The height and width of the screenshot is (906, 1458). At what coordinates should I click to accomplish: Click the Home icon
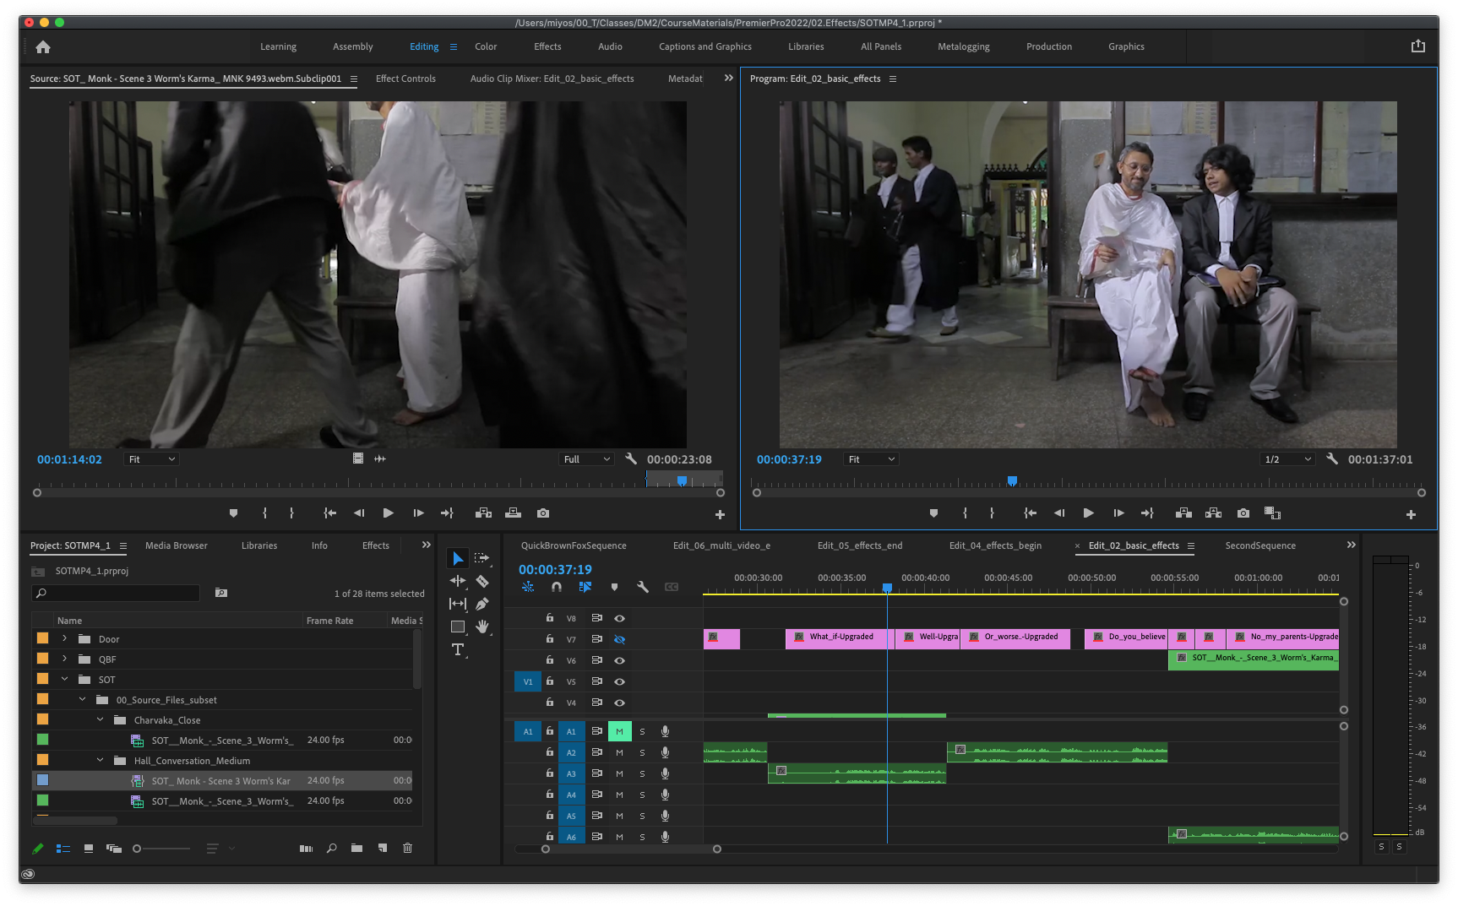click(x=43, y=47)
